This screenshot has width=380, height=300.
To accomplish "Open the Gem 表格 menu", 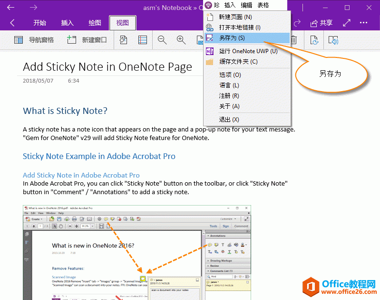I will [263, 5].
